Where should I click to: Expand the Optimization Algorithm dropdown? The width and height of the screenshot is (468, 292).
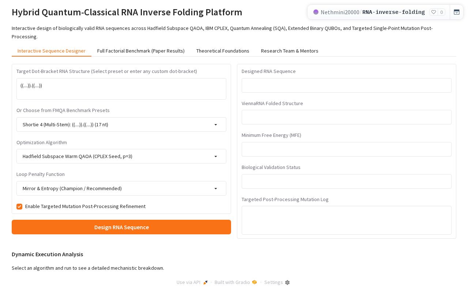click(x=121, y=156)
